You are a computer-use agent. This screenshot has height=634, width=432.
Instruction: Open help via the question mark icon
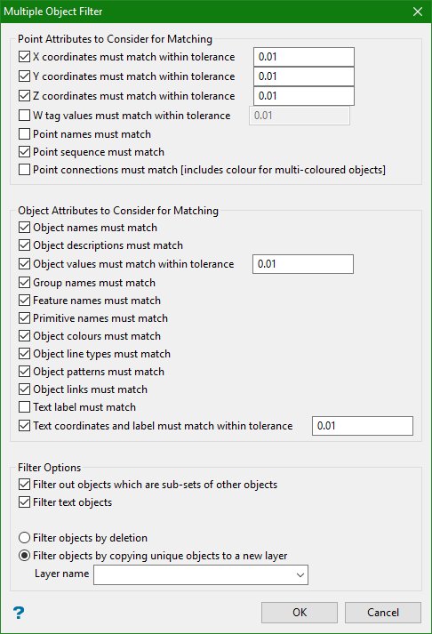pyautogui.click(x=19, y=613)
